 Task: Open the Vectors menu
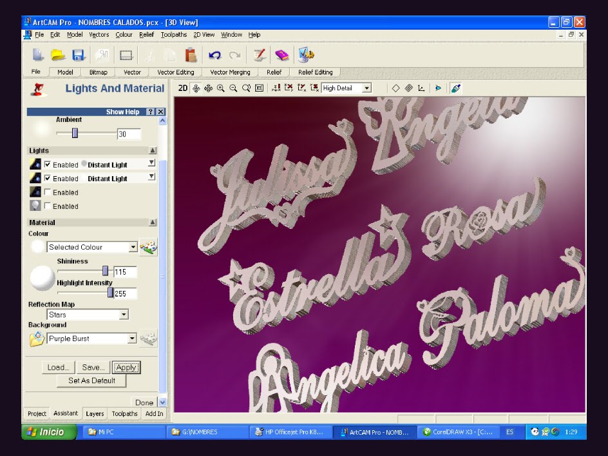(99, 35)
